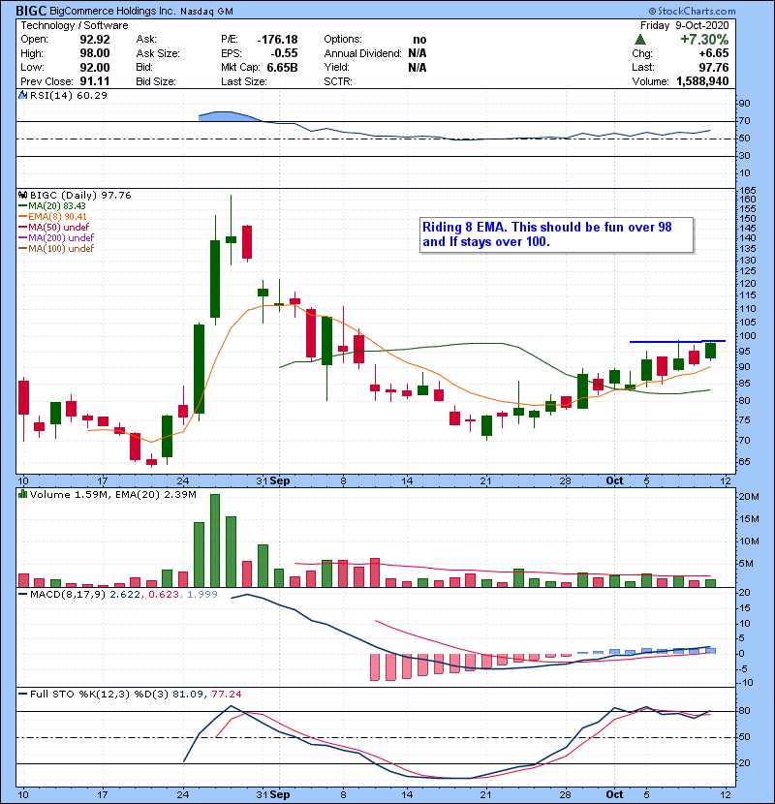
Task: Click the P/E -176.18 value
Action: coord(277,40)
